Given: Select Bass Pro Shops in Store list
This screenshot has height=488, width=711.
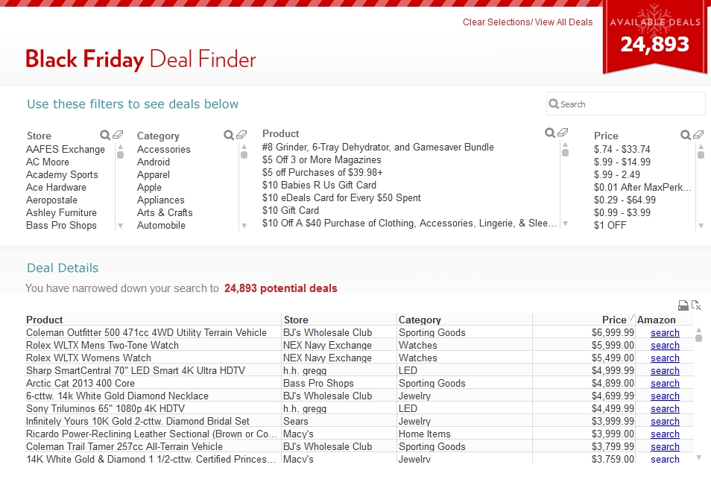Looking at the screenshot, I should coord(61,225).
